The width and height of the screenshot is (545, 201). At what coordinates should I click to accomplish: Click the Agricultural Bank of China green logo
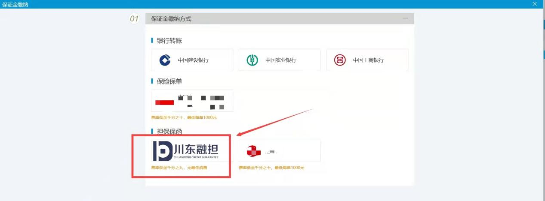(252, 60)
